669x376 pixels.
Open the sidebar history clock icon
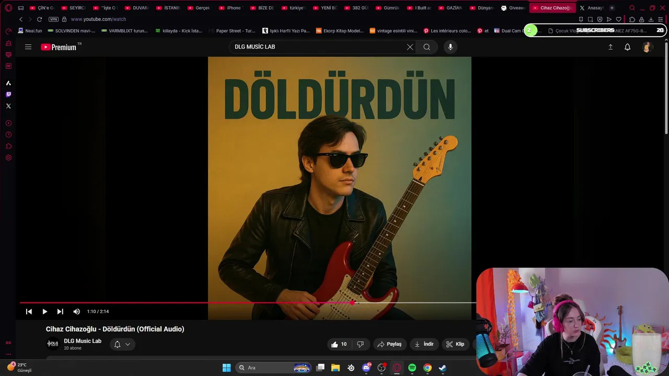click(x=8, y=135)
